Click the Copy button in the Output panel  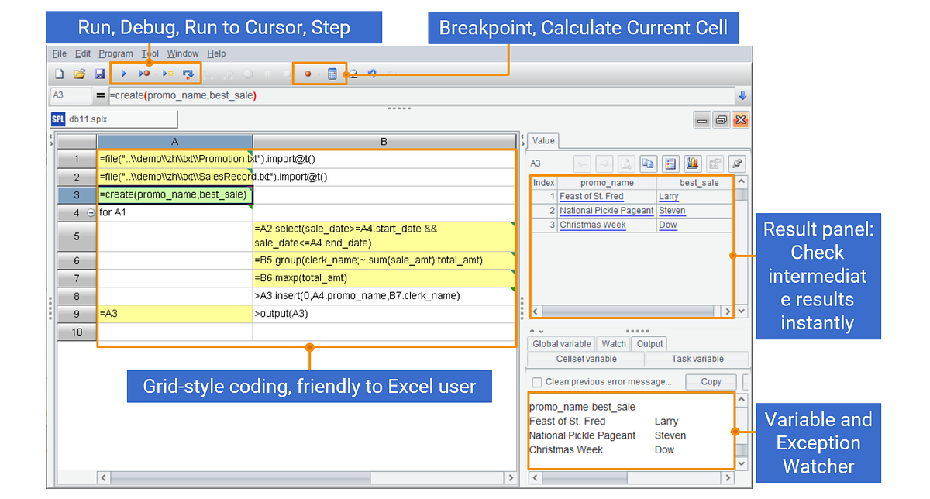pyautogui.click(x=711, y=381)
